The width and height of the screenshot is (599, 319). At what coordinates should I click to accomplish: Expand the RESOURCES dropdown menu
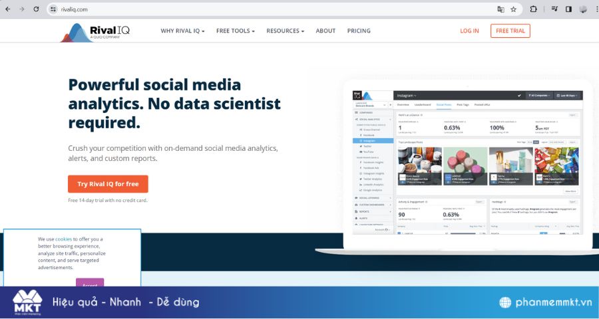click(x=286, y=31)
